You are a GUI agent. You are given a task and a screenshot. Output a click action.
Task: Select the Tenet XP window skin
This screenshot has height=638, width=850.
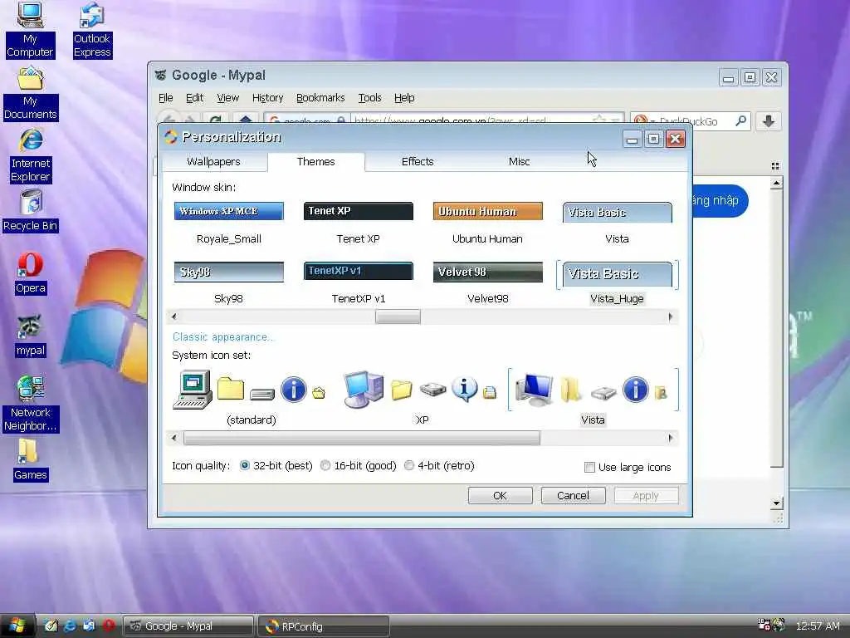coord(359,223)
